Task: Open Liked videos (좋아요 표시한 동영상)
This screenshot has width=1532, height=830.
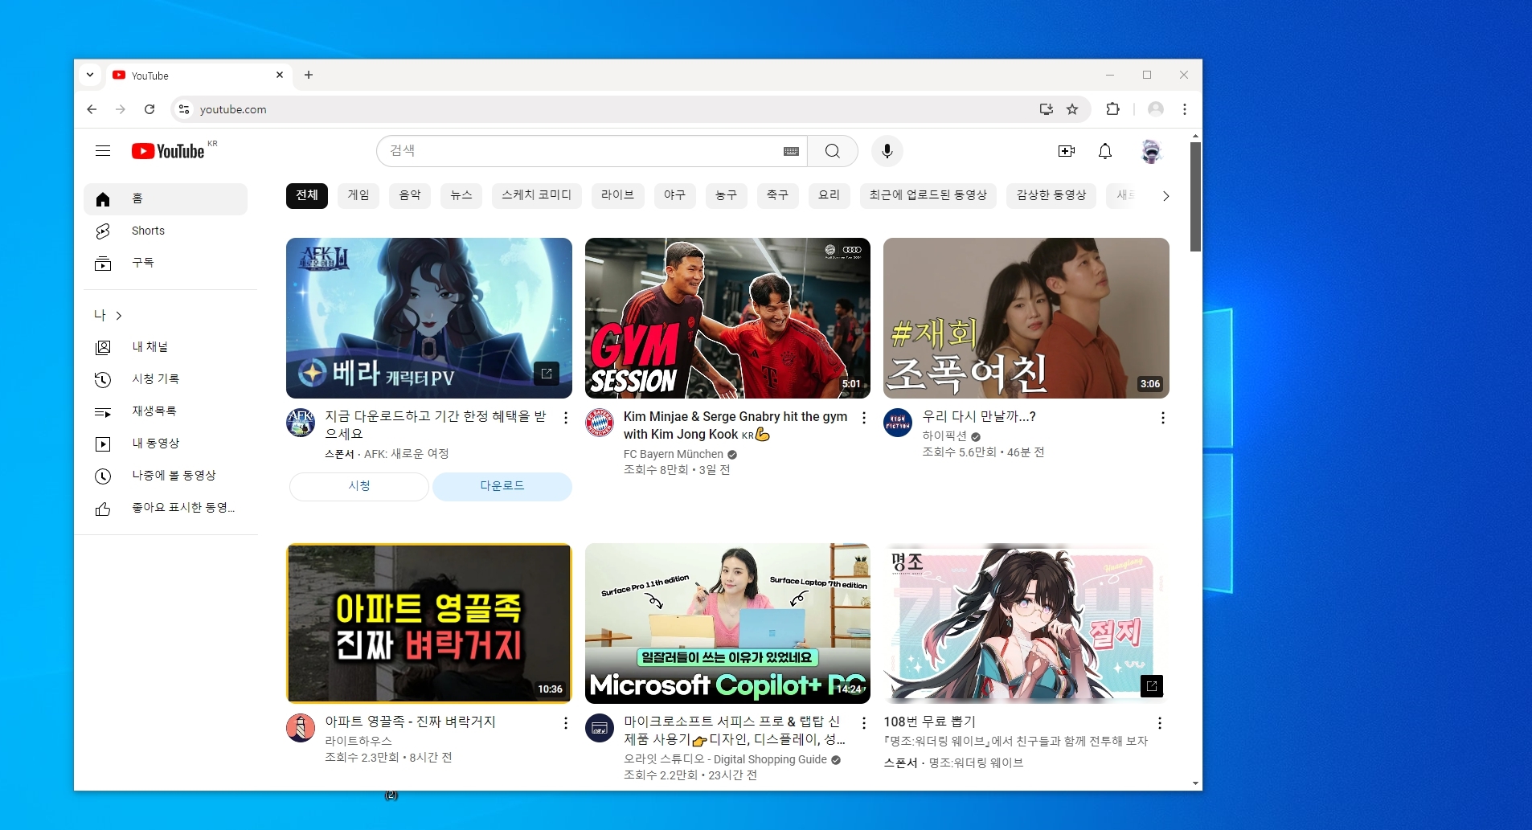Action: point(166,508)
